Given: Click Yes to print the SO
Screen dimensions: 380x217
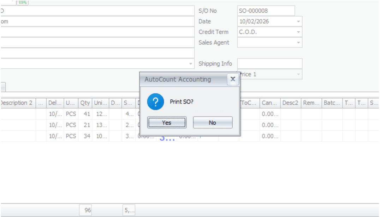Looking at the screenshot, I should click(167, 123).
